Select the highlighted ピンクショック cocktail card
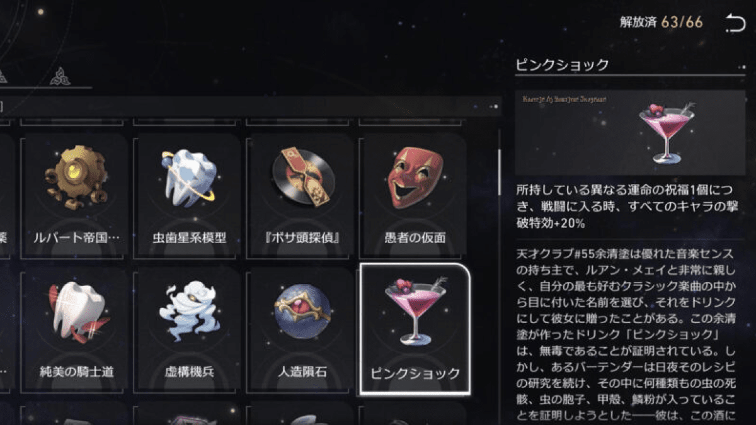 click(415, 329)
